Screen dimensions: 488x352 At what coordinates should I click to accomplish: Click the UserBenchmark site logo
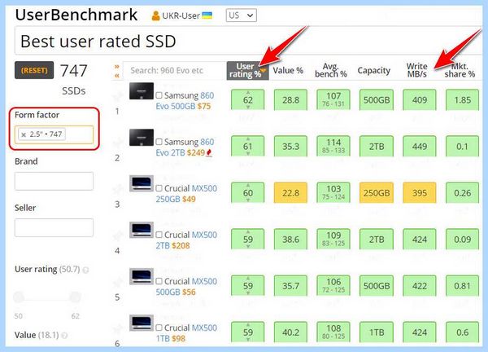[76, 15]
